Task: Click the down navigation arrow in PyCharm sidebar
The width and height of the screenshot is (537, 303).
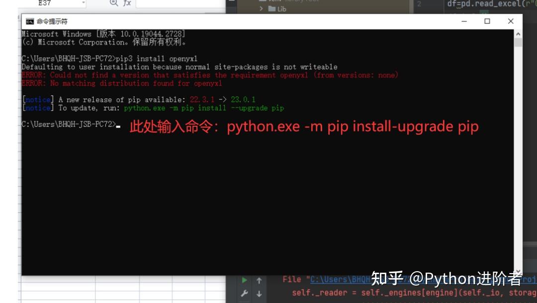Action: click(259, 294)
